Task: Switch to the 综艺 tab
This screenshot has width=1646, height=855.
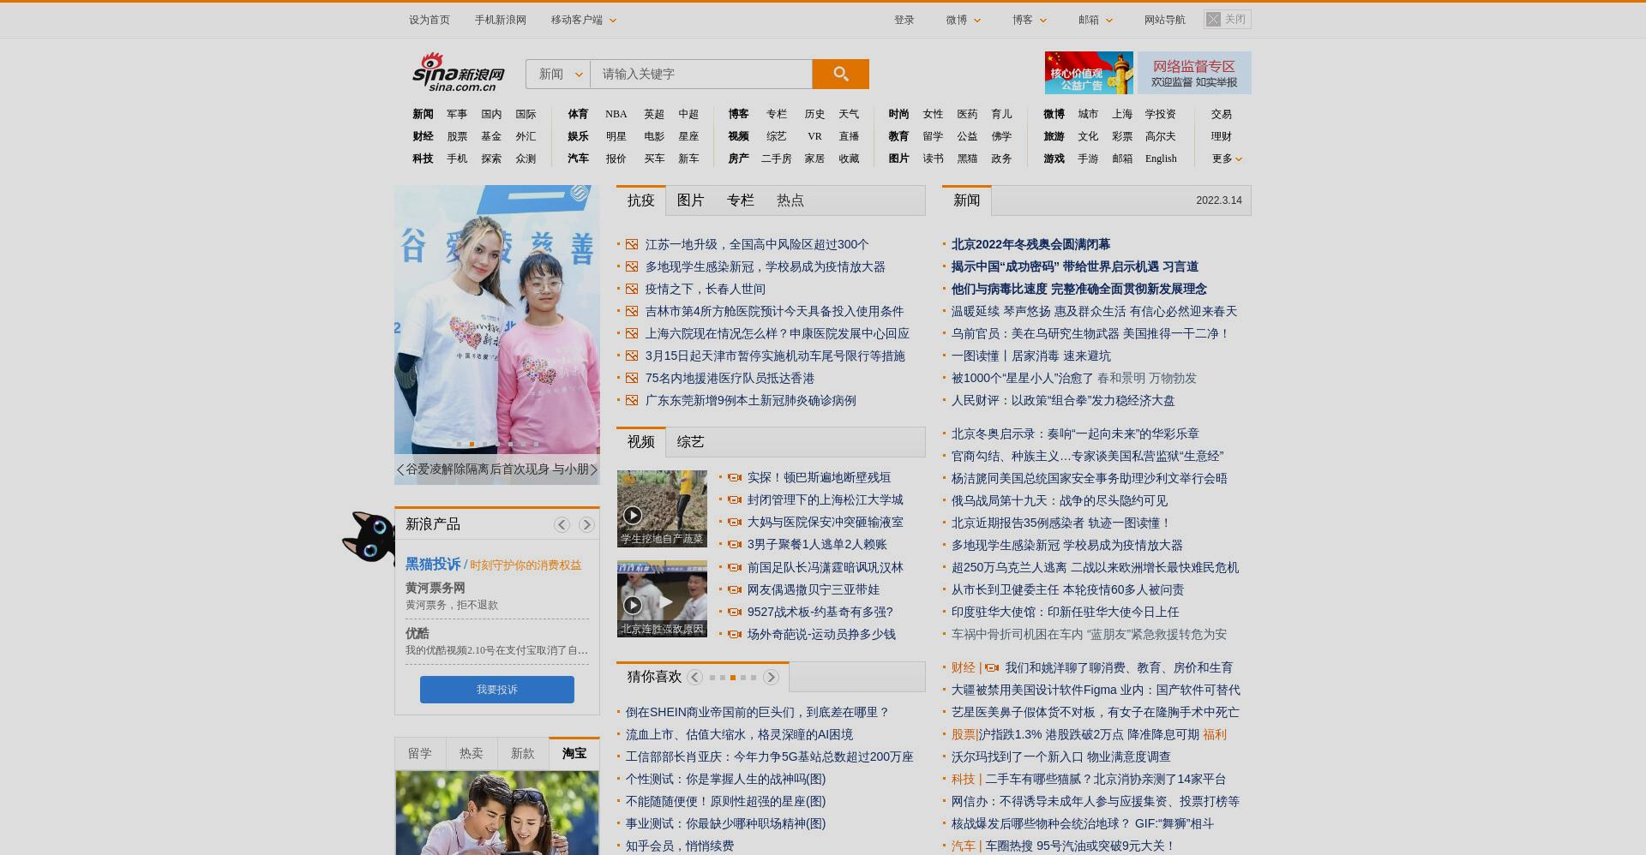Action: point(690,441)
